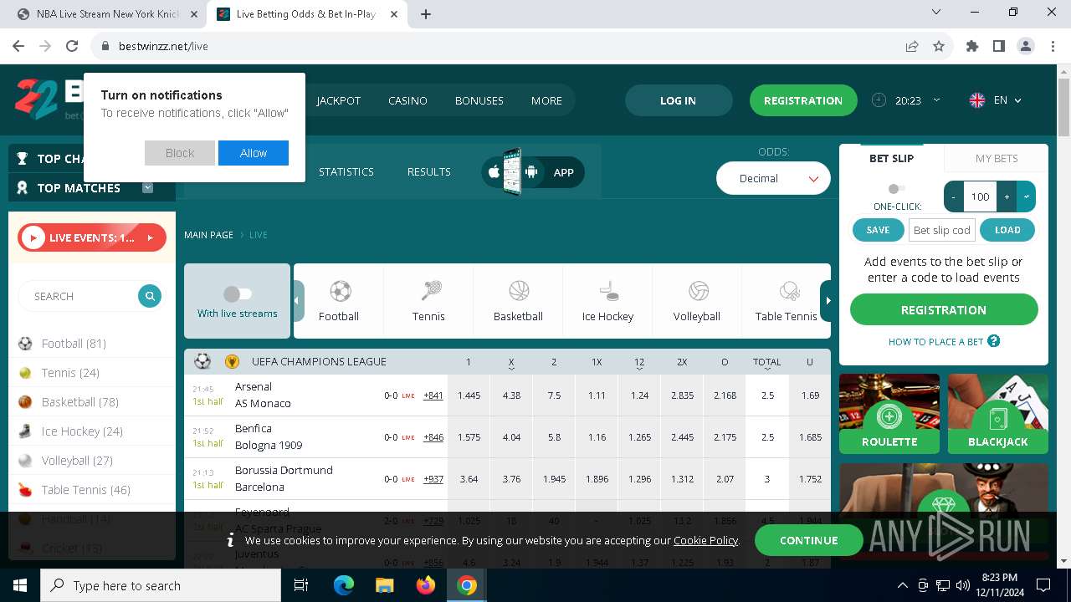The image size is (1071, 602).
Task: Open the Results section
Action: [429, 171]
